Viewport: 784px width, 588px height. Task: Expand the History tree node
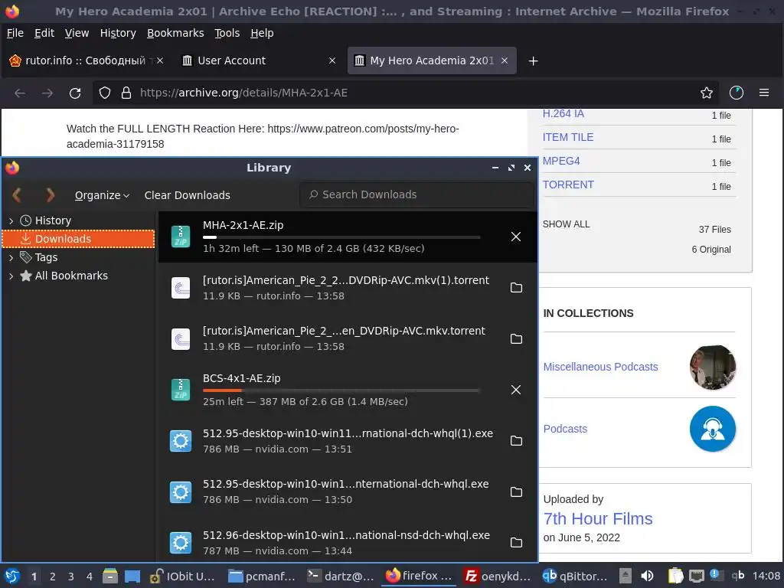(11, 220)
